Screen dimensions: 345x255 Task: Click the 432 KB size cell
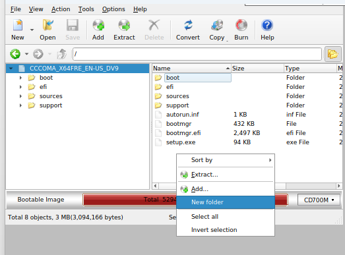(x=244, y=124)
